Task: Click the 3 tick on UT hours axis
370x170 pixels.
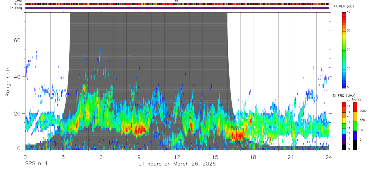Action: point(63,157)
